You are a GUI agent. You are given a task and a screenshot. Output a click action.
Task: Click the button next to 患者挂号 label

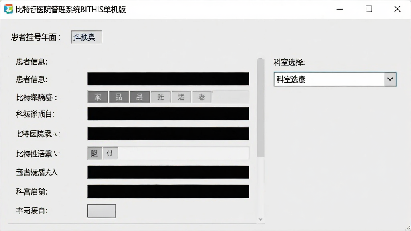pyautogui.click(x=87, y=37)
